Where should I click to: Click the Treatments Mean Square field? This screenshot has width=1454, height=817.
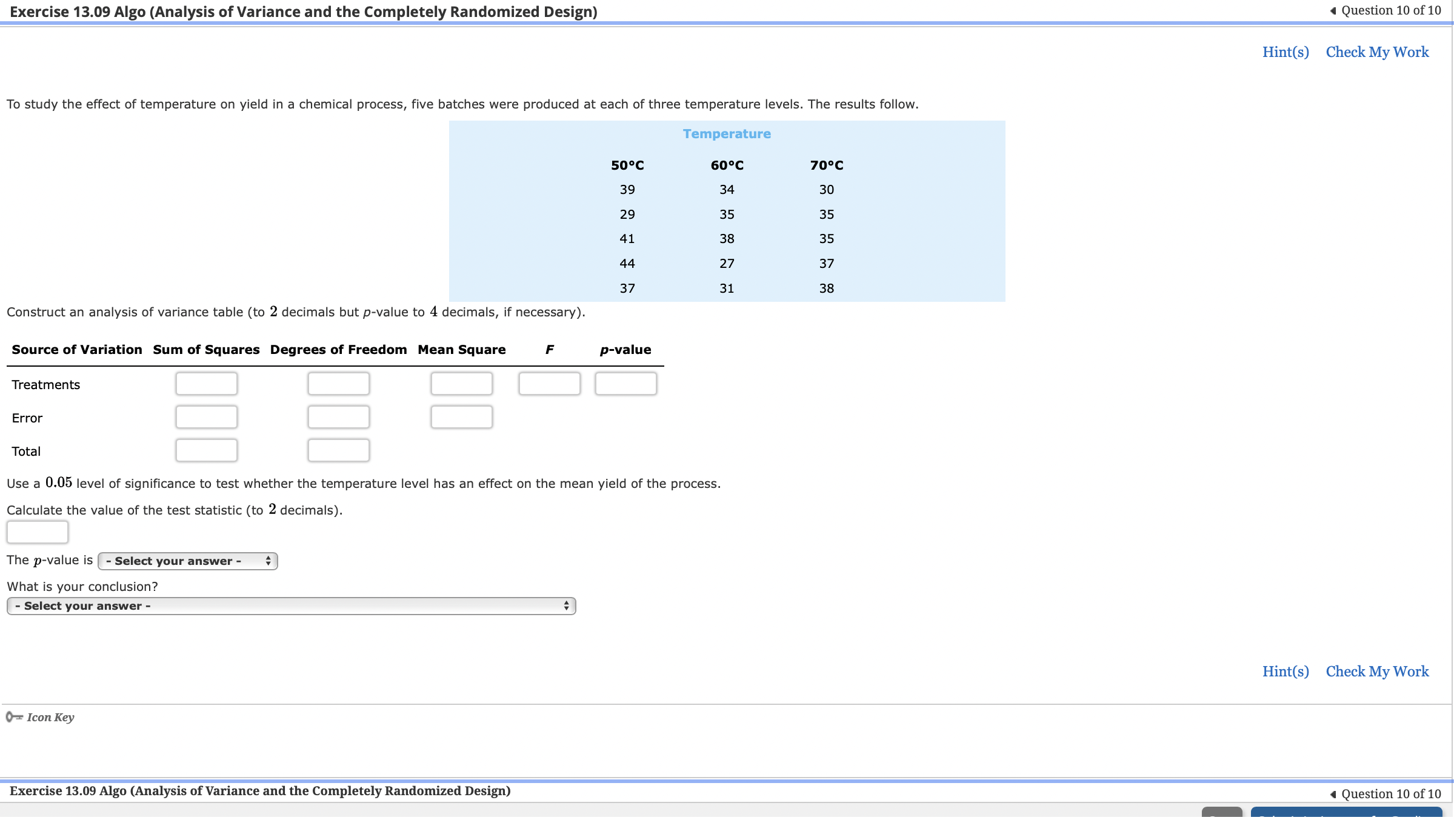pyautogui.click(x=461, y=383)
